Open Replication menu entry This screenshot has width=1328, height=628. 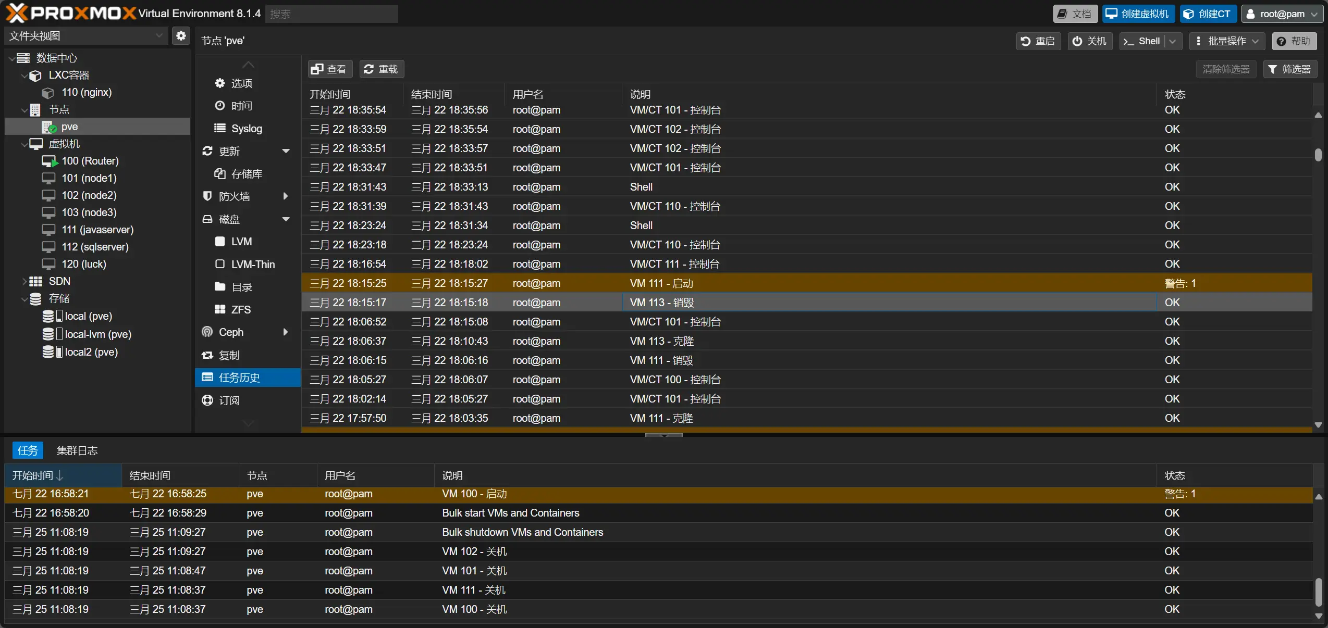[229, 355]
